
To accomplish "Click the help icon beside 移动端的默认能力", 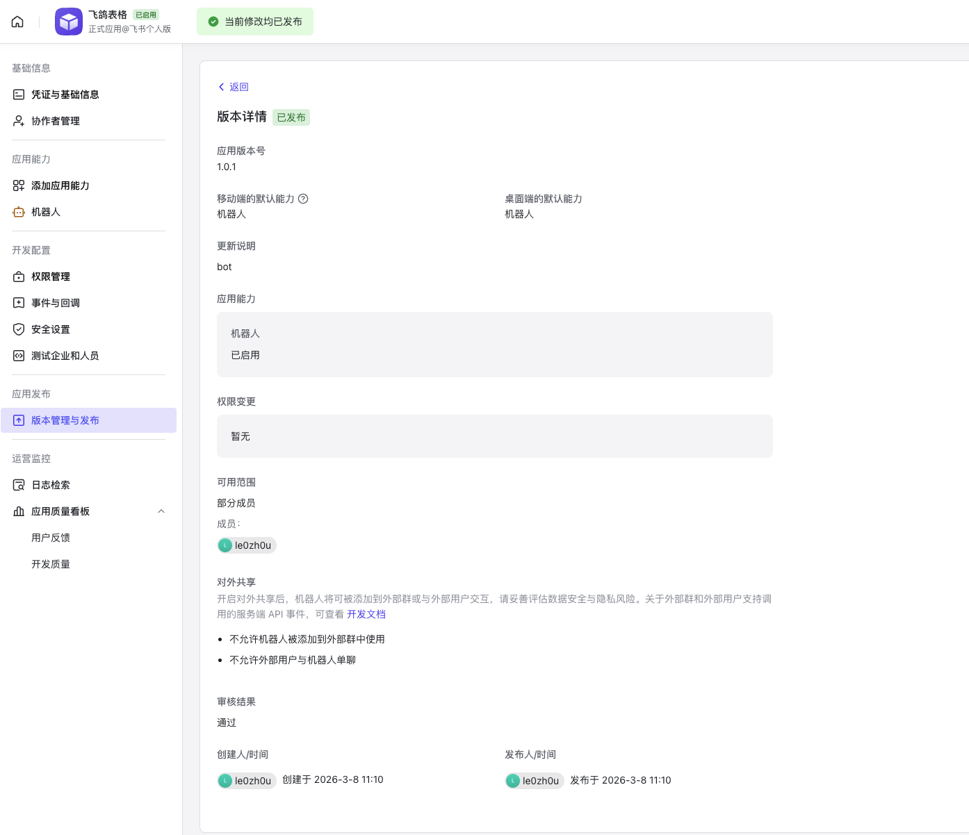I will point(303,199).
